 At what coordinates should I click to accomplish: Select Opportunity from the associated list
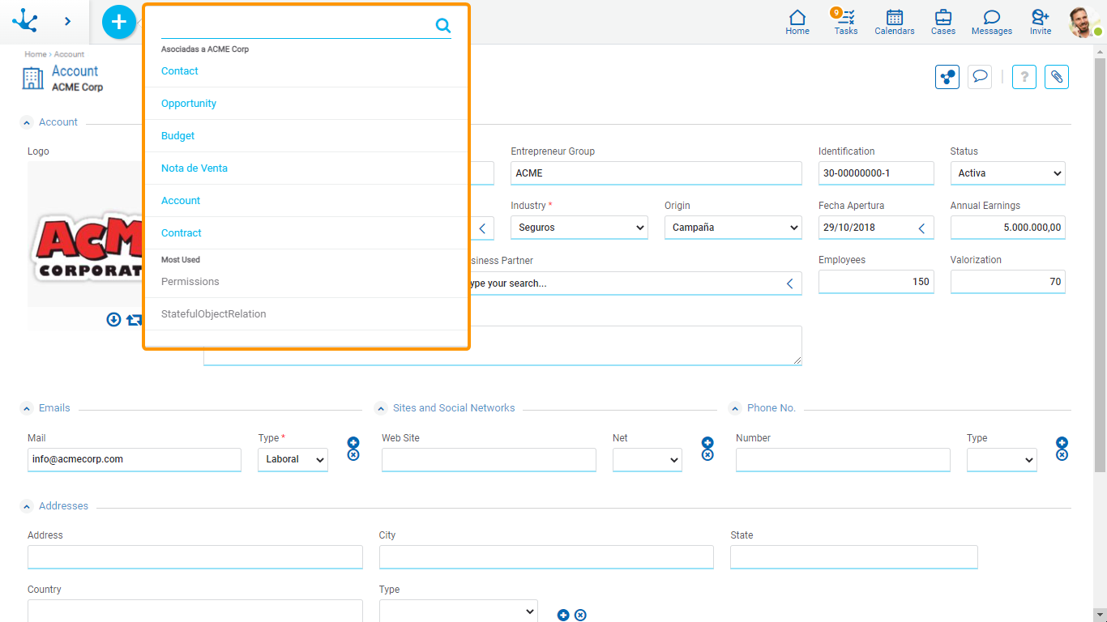[x=189, y=104]
